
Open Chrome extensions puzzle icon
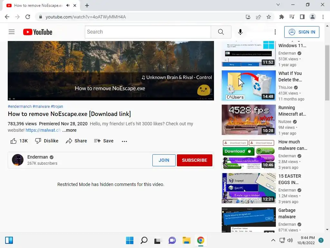coord(281,17)
